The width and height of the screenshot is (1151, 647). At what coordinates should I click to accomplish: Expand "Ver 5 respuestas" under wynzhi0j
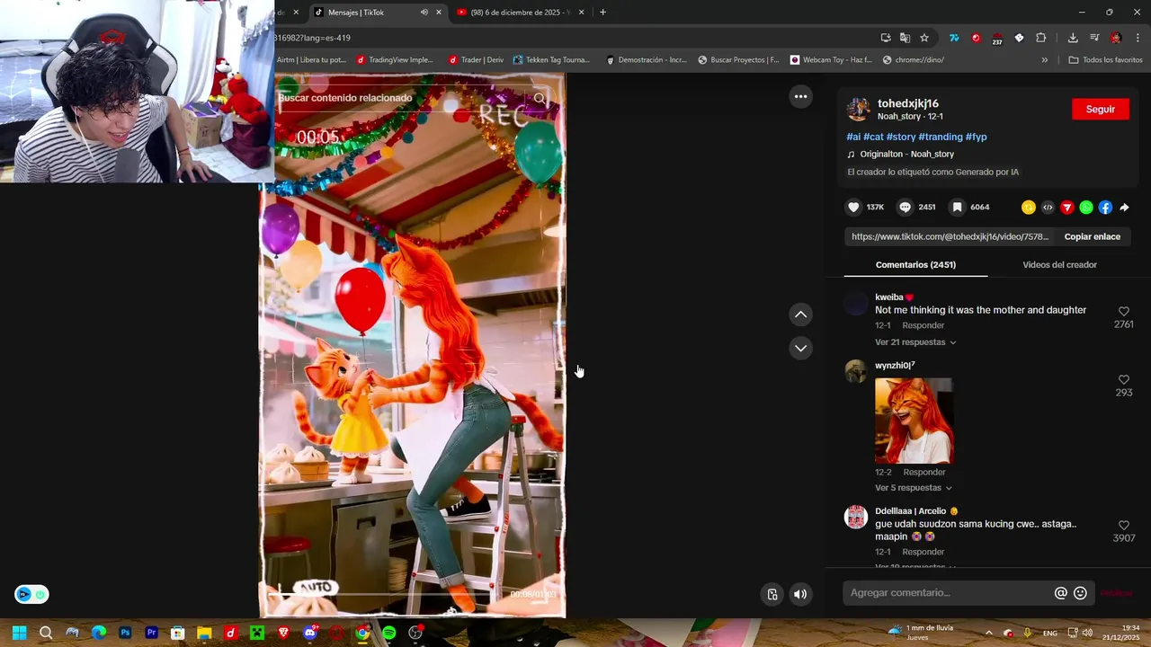(x=913, y=488)
